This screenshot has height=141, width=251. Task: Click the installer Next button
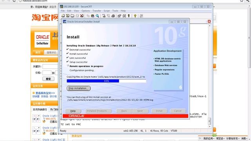[x=140, y=111]
